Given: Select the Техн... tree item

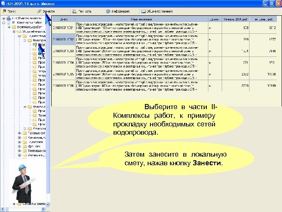Looking at the screenshot, I should click(x=42, y=115).
